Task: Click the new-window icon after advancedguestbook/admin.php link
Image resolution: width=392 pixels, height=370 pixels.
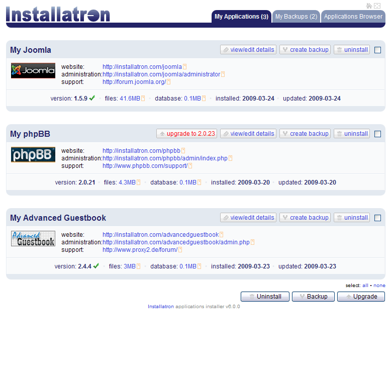Action: [252, 242]
